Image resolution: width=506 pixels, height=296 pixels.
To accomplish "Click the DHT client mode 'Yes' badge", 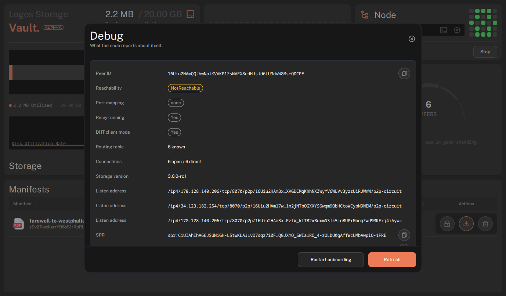I will point(174,132).
